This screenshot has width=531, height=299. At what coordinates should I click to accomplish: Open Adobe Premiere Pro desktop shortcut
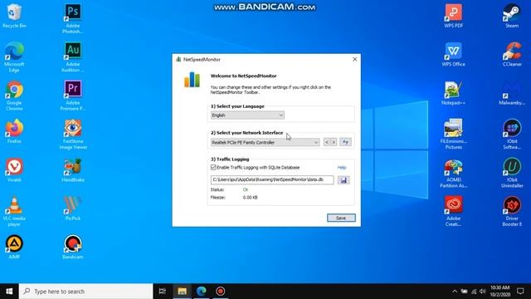73,96
